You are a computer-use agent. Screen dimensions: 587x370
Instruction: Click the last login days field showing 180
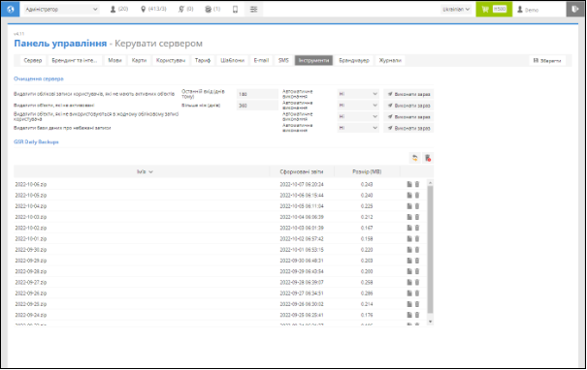pyautogui.click(x=257, y=94)
